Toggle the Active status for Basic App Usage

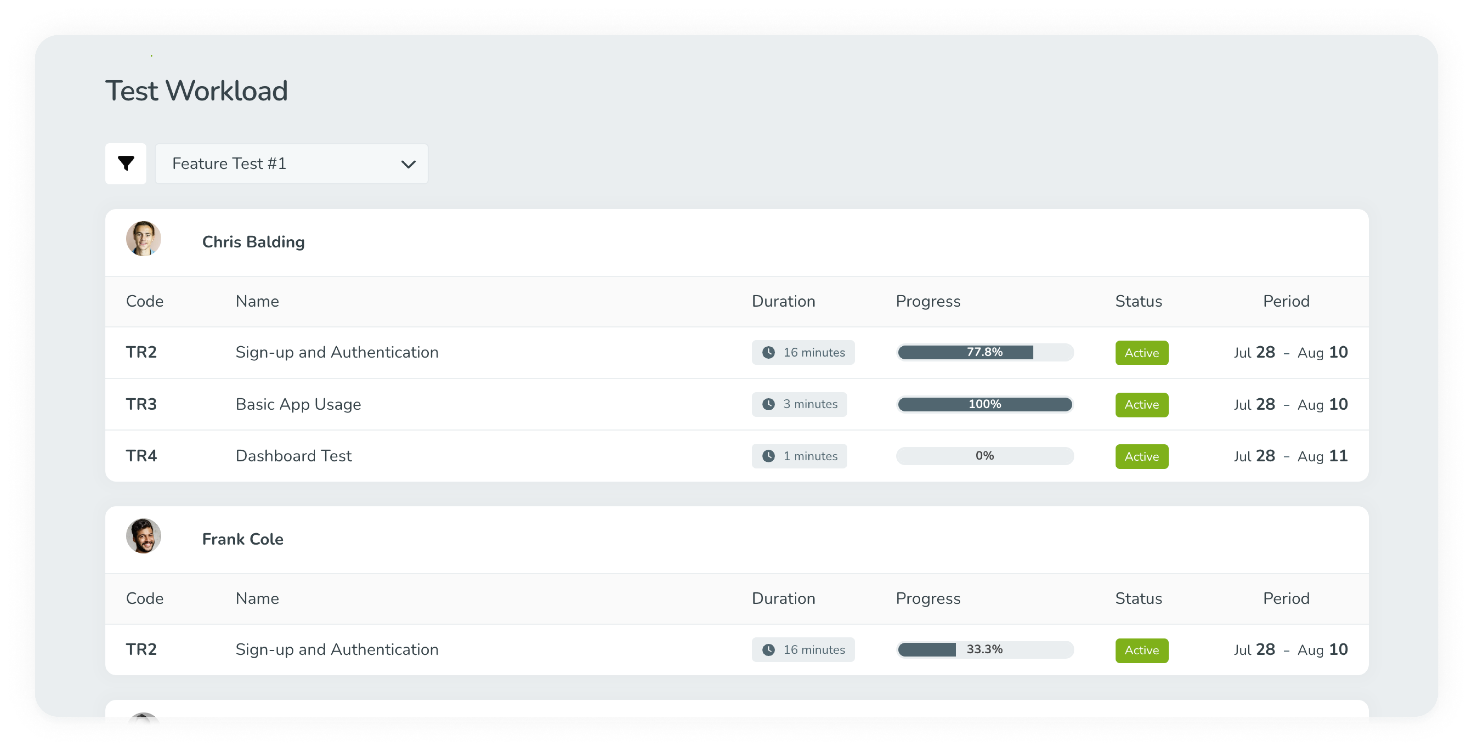[x=1141, y=404]
